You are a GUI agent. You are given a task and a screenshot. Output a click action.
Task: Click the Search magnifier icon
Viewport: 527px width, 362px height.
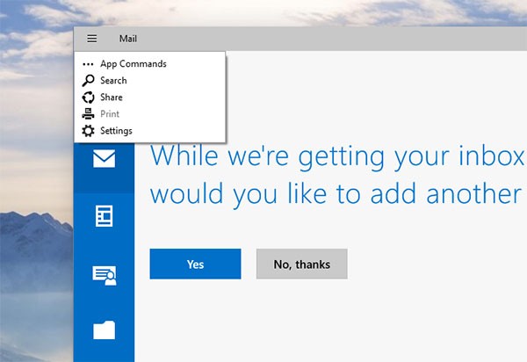pyautogui.click(x=88, y=81)
